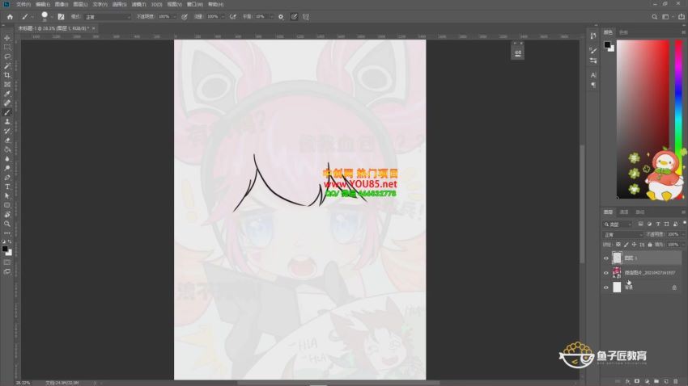Click the Home icon in options bar
This screenshot has height=386, width=688.
(x=8, y=16)
